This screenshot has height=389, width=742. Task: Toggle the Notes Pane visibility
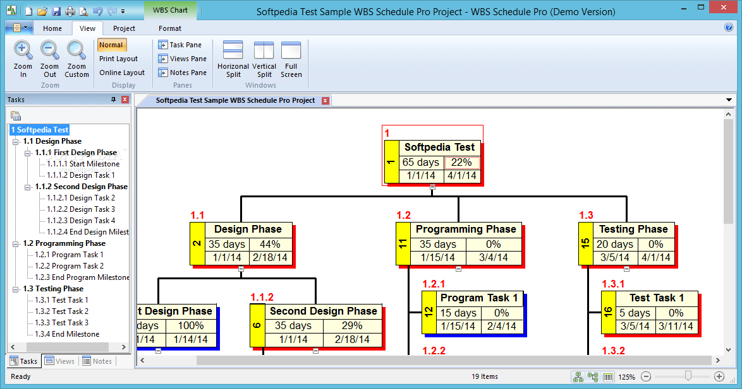pos(183,73)
